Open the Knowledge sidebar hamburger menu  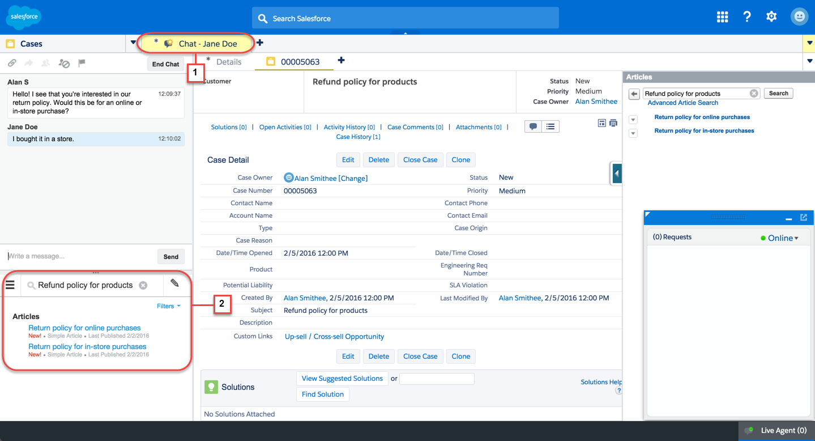pos(10,285)
